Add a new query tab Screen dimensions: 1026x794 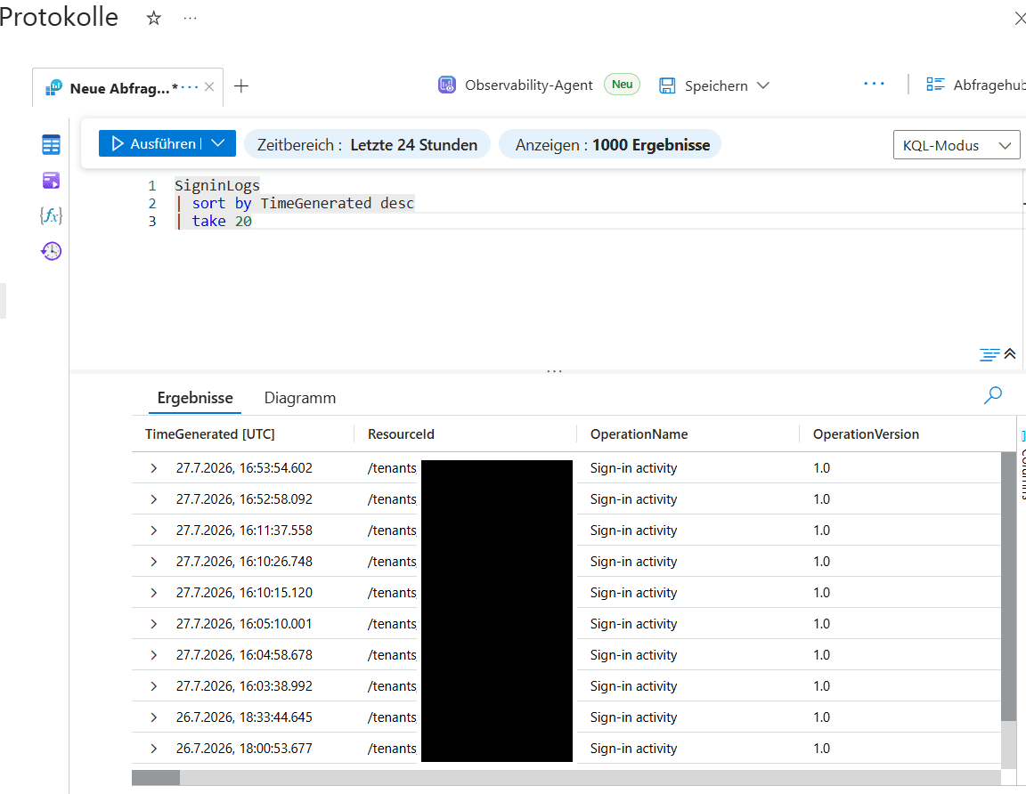pyautogui.click(x=241, y=85)
